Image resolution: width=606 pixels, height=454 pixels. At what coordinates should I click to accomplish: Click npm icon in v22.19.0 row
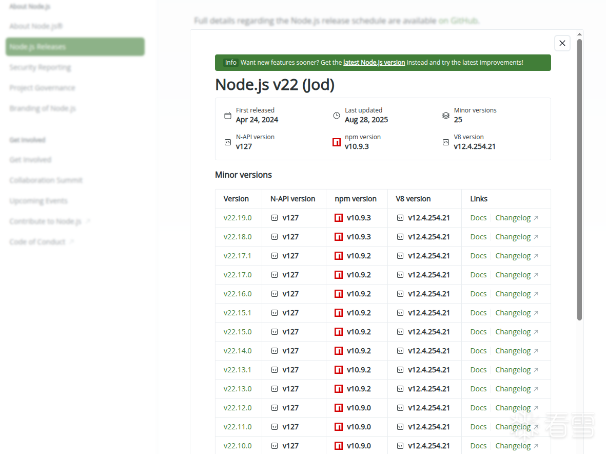pyautogui.click(x=339, y=218)
